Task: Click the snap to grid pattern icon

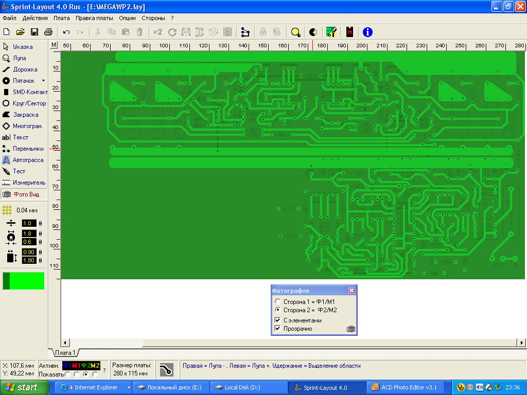Action: pyautogui.click(x=227, y=32)
